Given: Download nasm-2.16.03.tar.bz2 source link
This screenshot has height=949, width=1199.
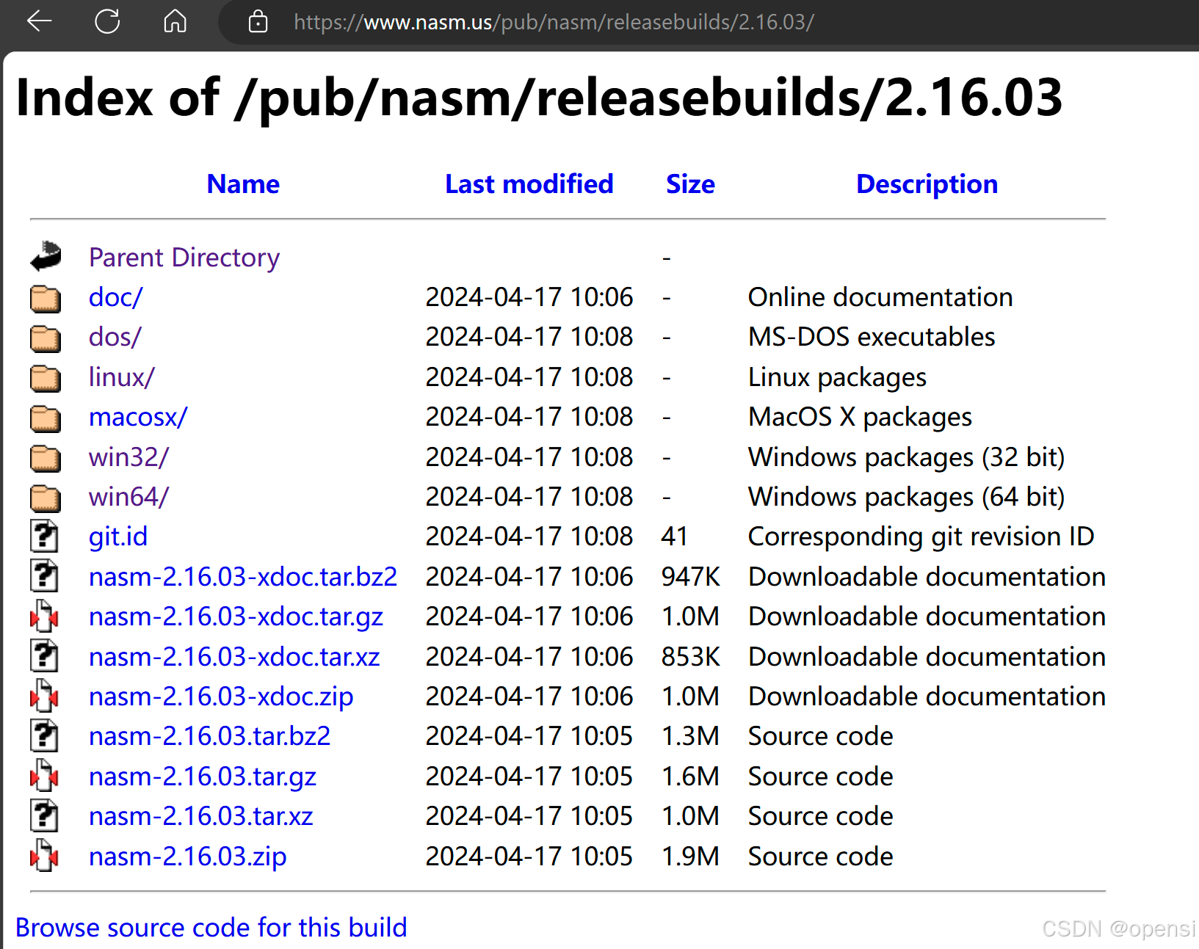Looking at the screenshot, I should click(209, 736).
